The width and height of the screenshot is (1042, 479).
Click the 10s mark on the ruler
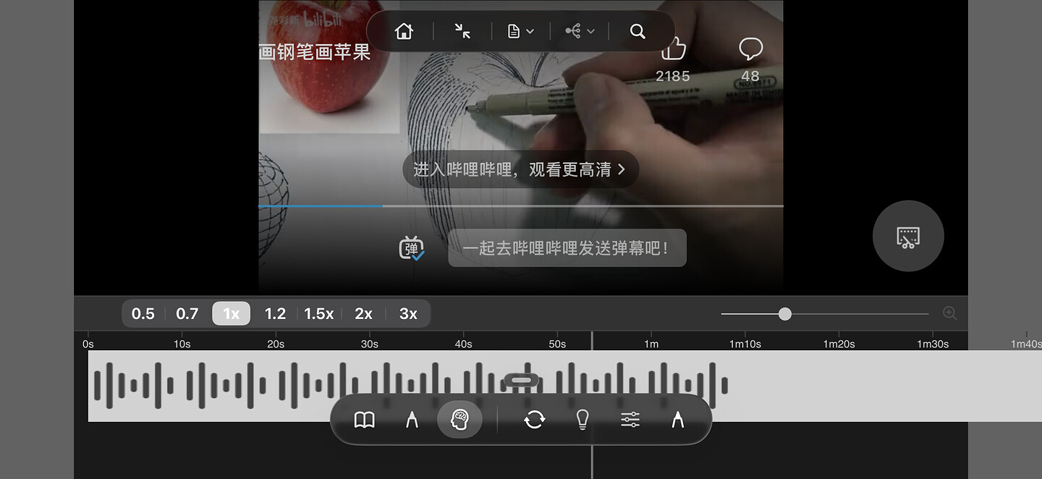[x=182, y=344]
